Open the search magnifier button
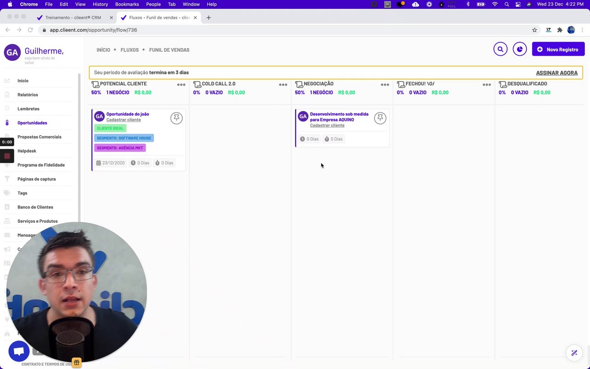Viewport: 590px width, 369px height. (500, 49)
